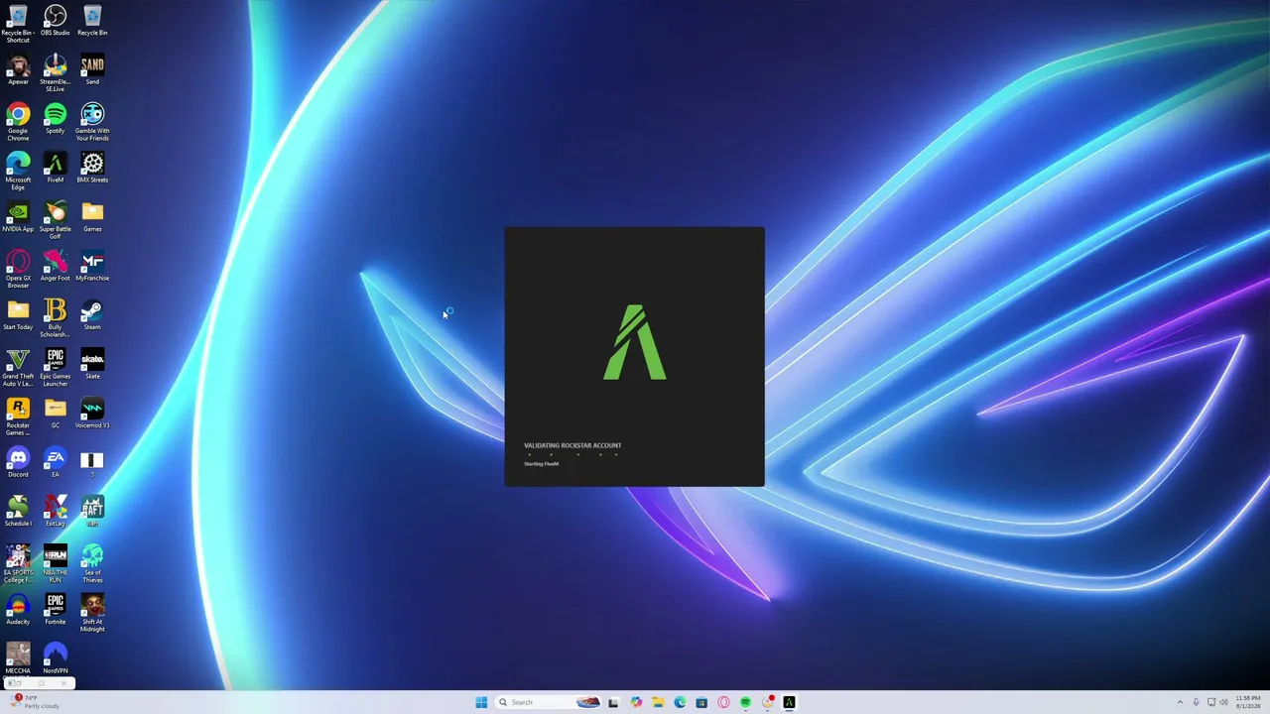Select the Opera GX Browser desktop icon
The height and width of the screenshot is (714, 1270).
tap(18, 270)
